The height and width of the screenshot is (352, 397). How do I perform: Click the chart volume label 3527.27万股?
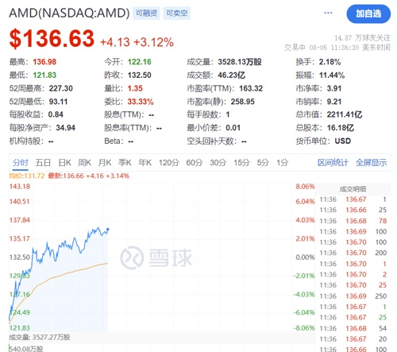tap(40, 337)
